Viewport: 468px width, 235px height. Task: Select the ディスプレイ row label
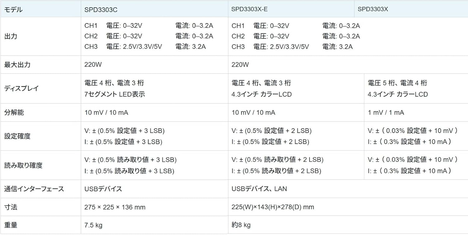pos(21,88)
